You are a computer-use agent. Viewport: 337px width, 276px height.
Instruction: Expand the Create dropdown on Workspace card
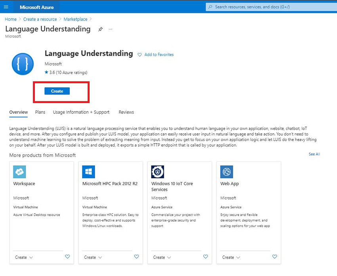pyautogui.click(x=24, y=257)
